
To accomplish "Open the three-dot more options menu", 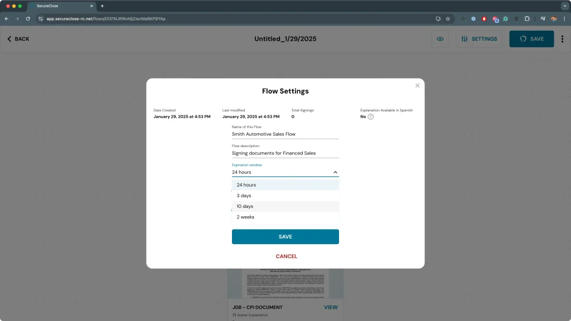I will (x=562, y=39).
